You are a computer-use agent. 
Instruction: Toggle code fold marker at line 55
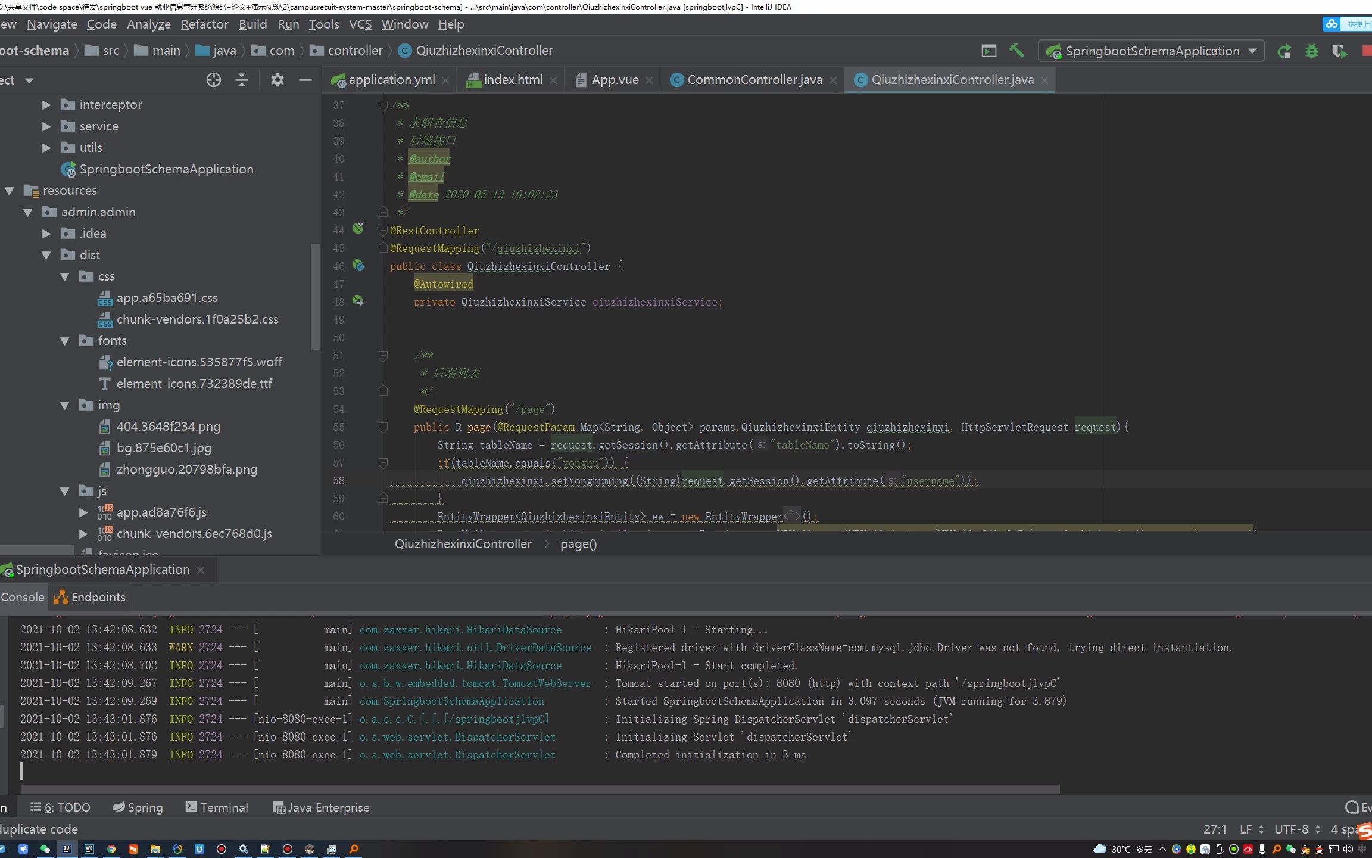383,427
